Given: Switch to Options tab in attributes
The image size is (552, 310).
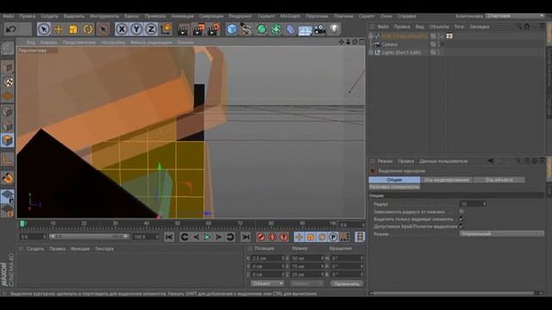Looking at the screenshot, I should [394, 180].
